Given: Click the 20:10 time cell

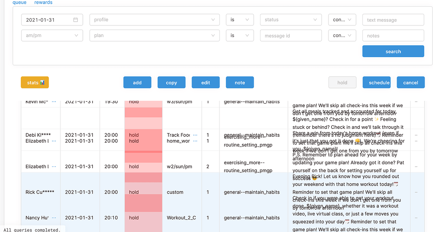Looking at the screenshot, I should (x=111, y=218).
